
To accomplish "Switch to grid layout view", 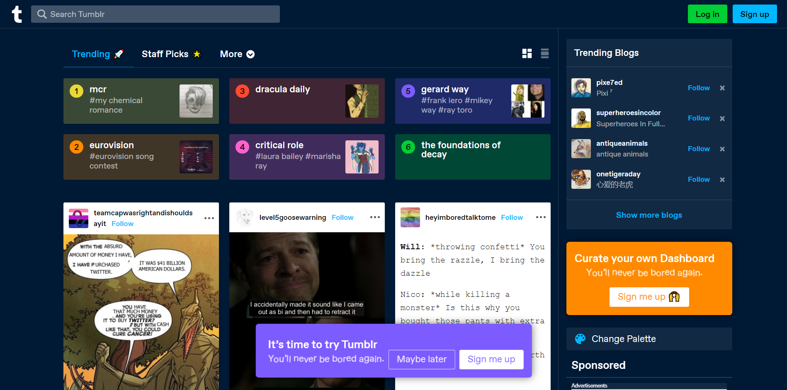I will point(527,53).
